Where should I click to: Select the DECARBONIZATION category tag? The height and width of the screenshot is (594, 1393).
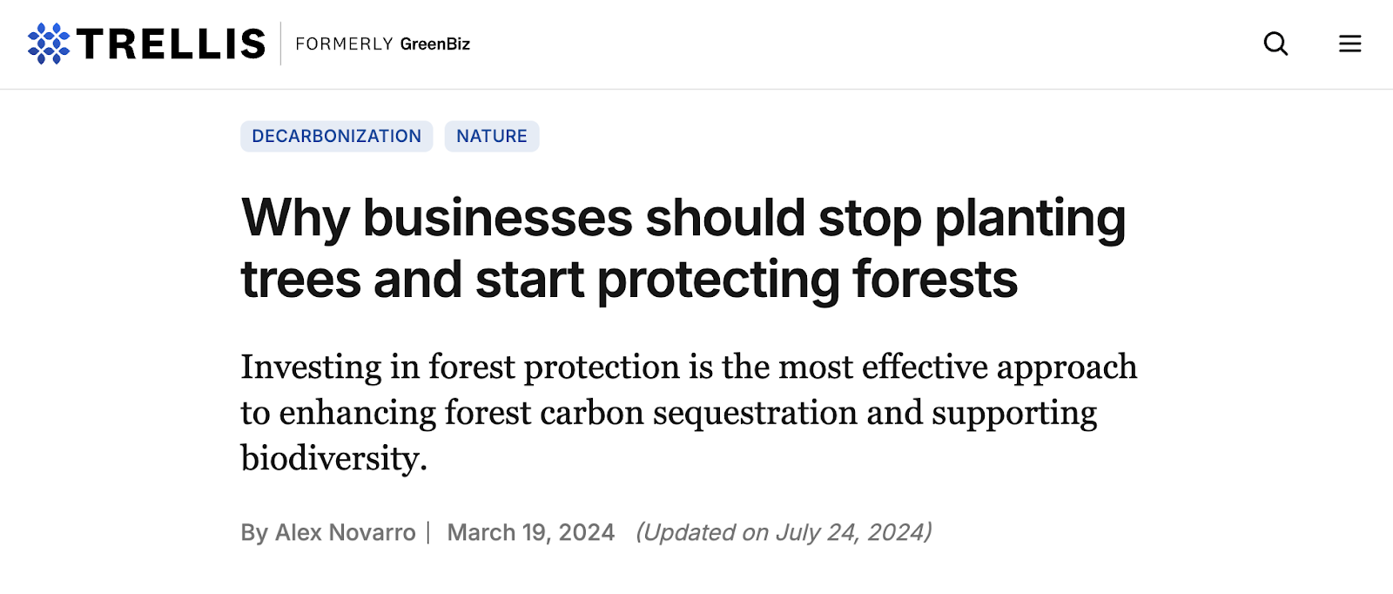[x=336, y=137]
